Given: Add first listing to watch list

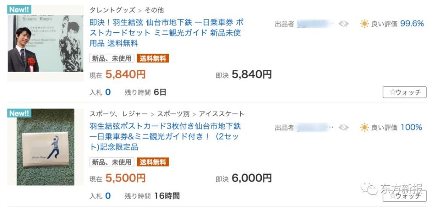Looking at the screenshot, I should coord(404,92).
